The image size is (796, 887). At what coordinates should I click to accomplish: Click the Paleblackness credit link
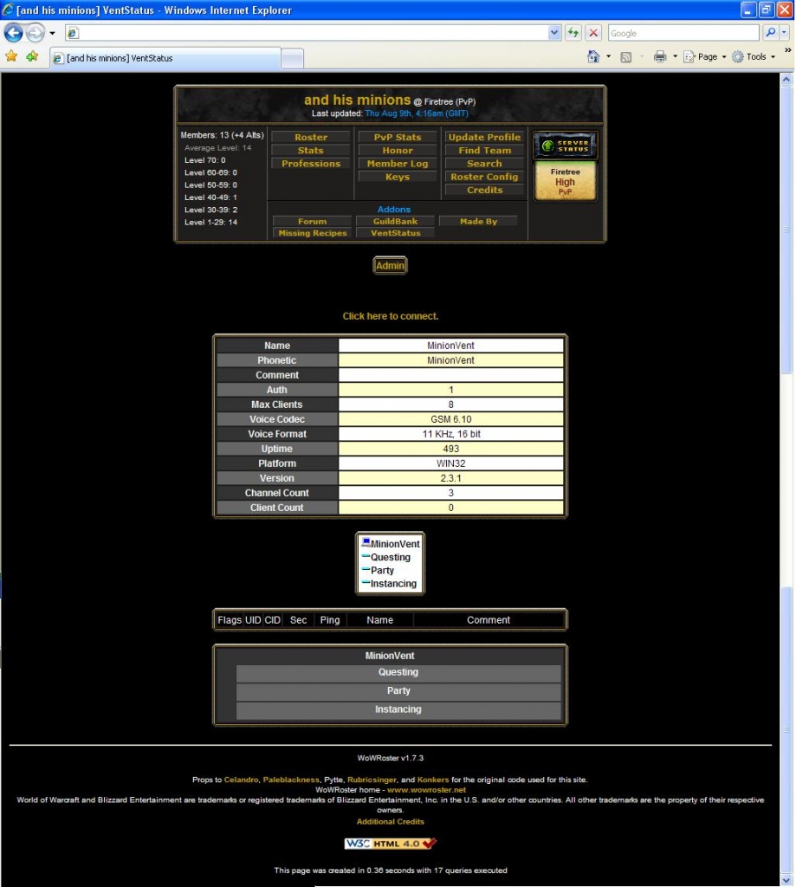(x=291, y=780)
